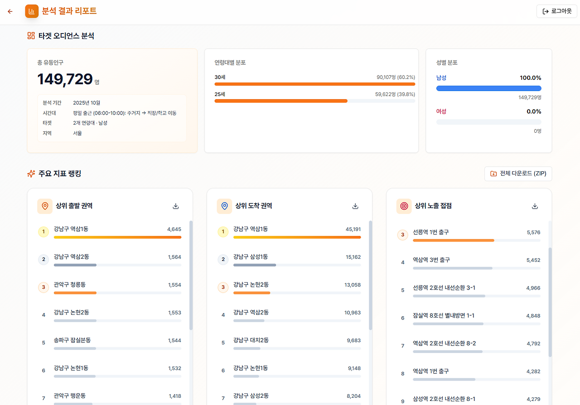Click 역삼역 3번 출구 row name
The width and height of the screenshot is (580, 405).
click(x=431, y=260)
